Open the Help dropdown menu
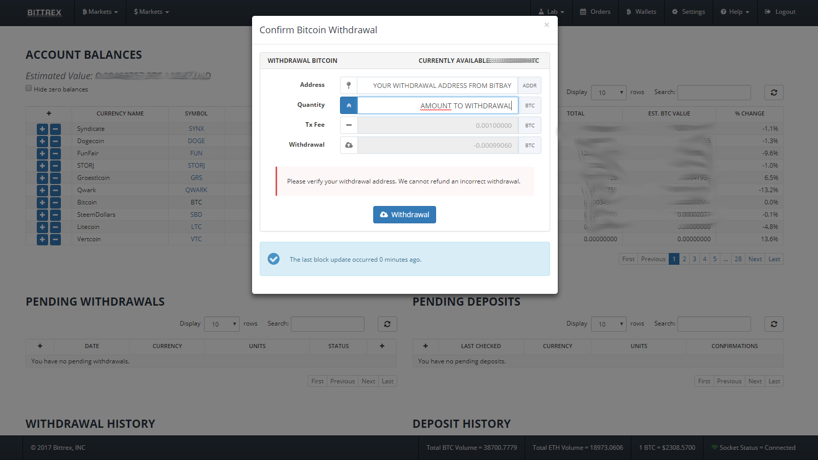The height and width of the screenshot is (460, 818). [x=735, y=12]
